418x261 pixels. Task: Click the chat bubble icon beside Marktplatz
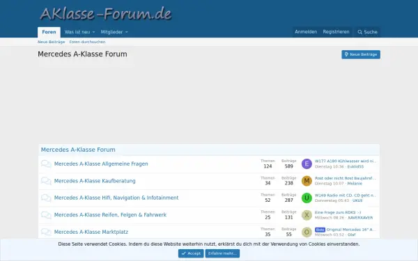point(46,232)
